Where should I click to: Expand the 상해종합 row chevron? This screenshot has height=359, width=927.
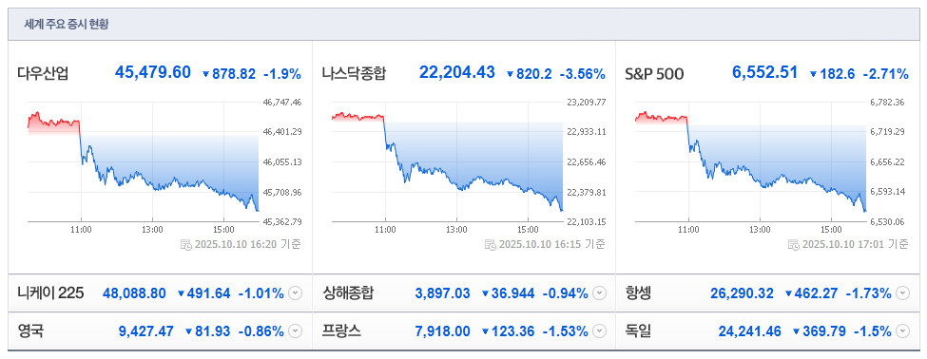pyautogui.click(x=600, y=293)
